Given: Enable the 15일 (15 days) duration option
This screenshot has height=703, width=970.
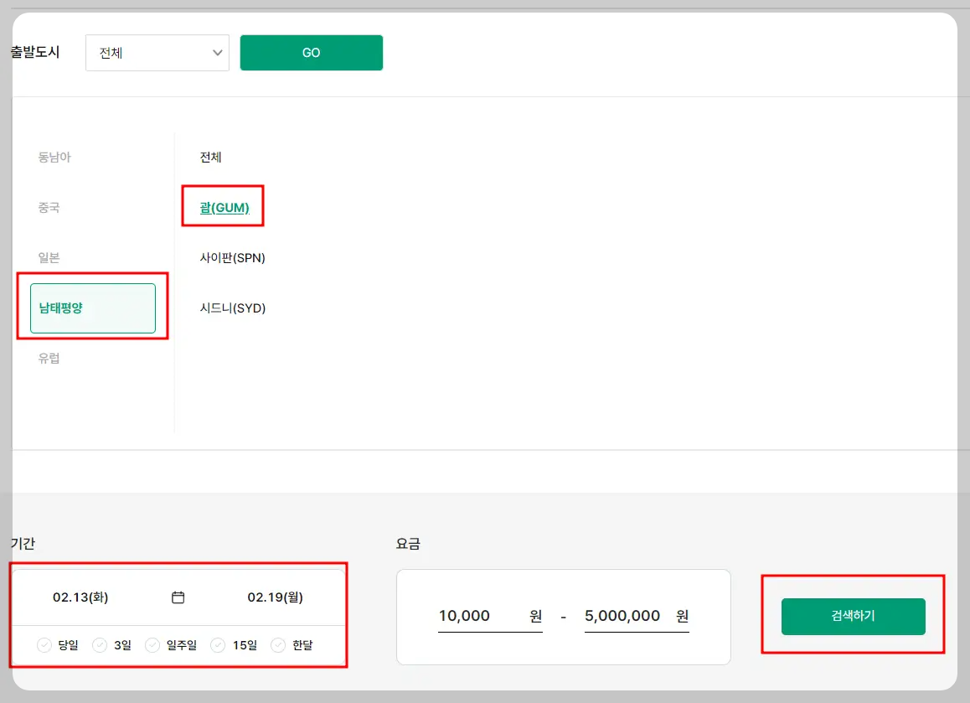Looking at the screenshot, I should 240,645.
